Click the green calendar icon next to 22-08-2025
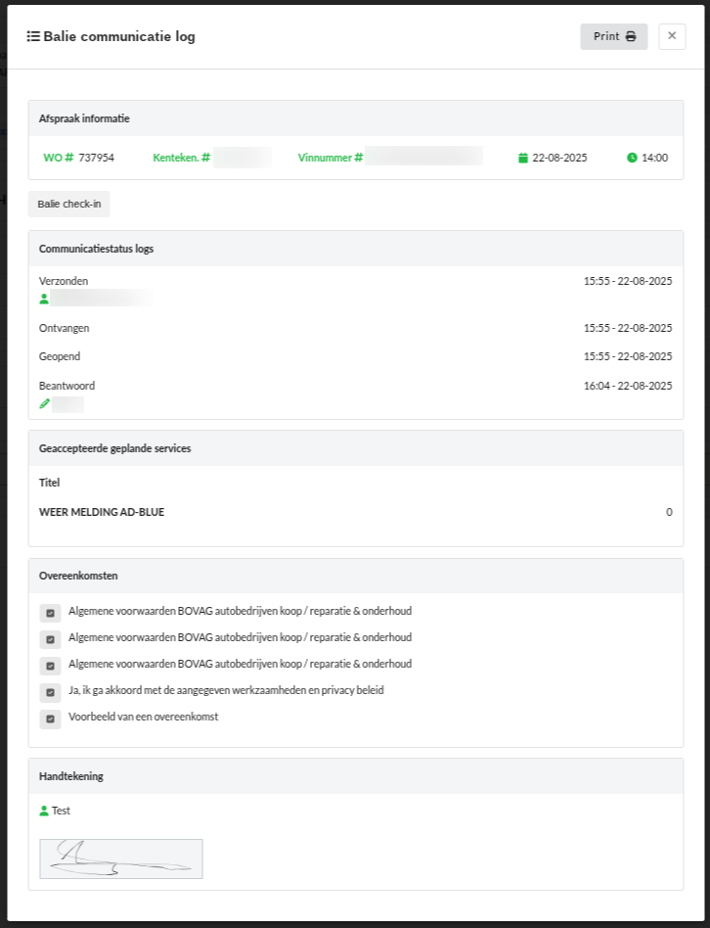 point(523,158)
